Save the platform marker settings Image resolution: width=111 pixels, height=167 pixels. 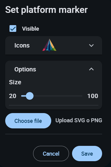[87, 154]
